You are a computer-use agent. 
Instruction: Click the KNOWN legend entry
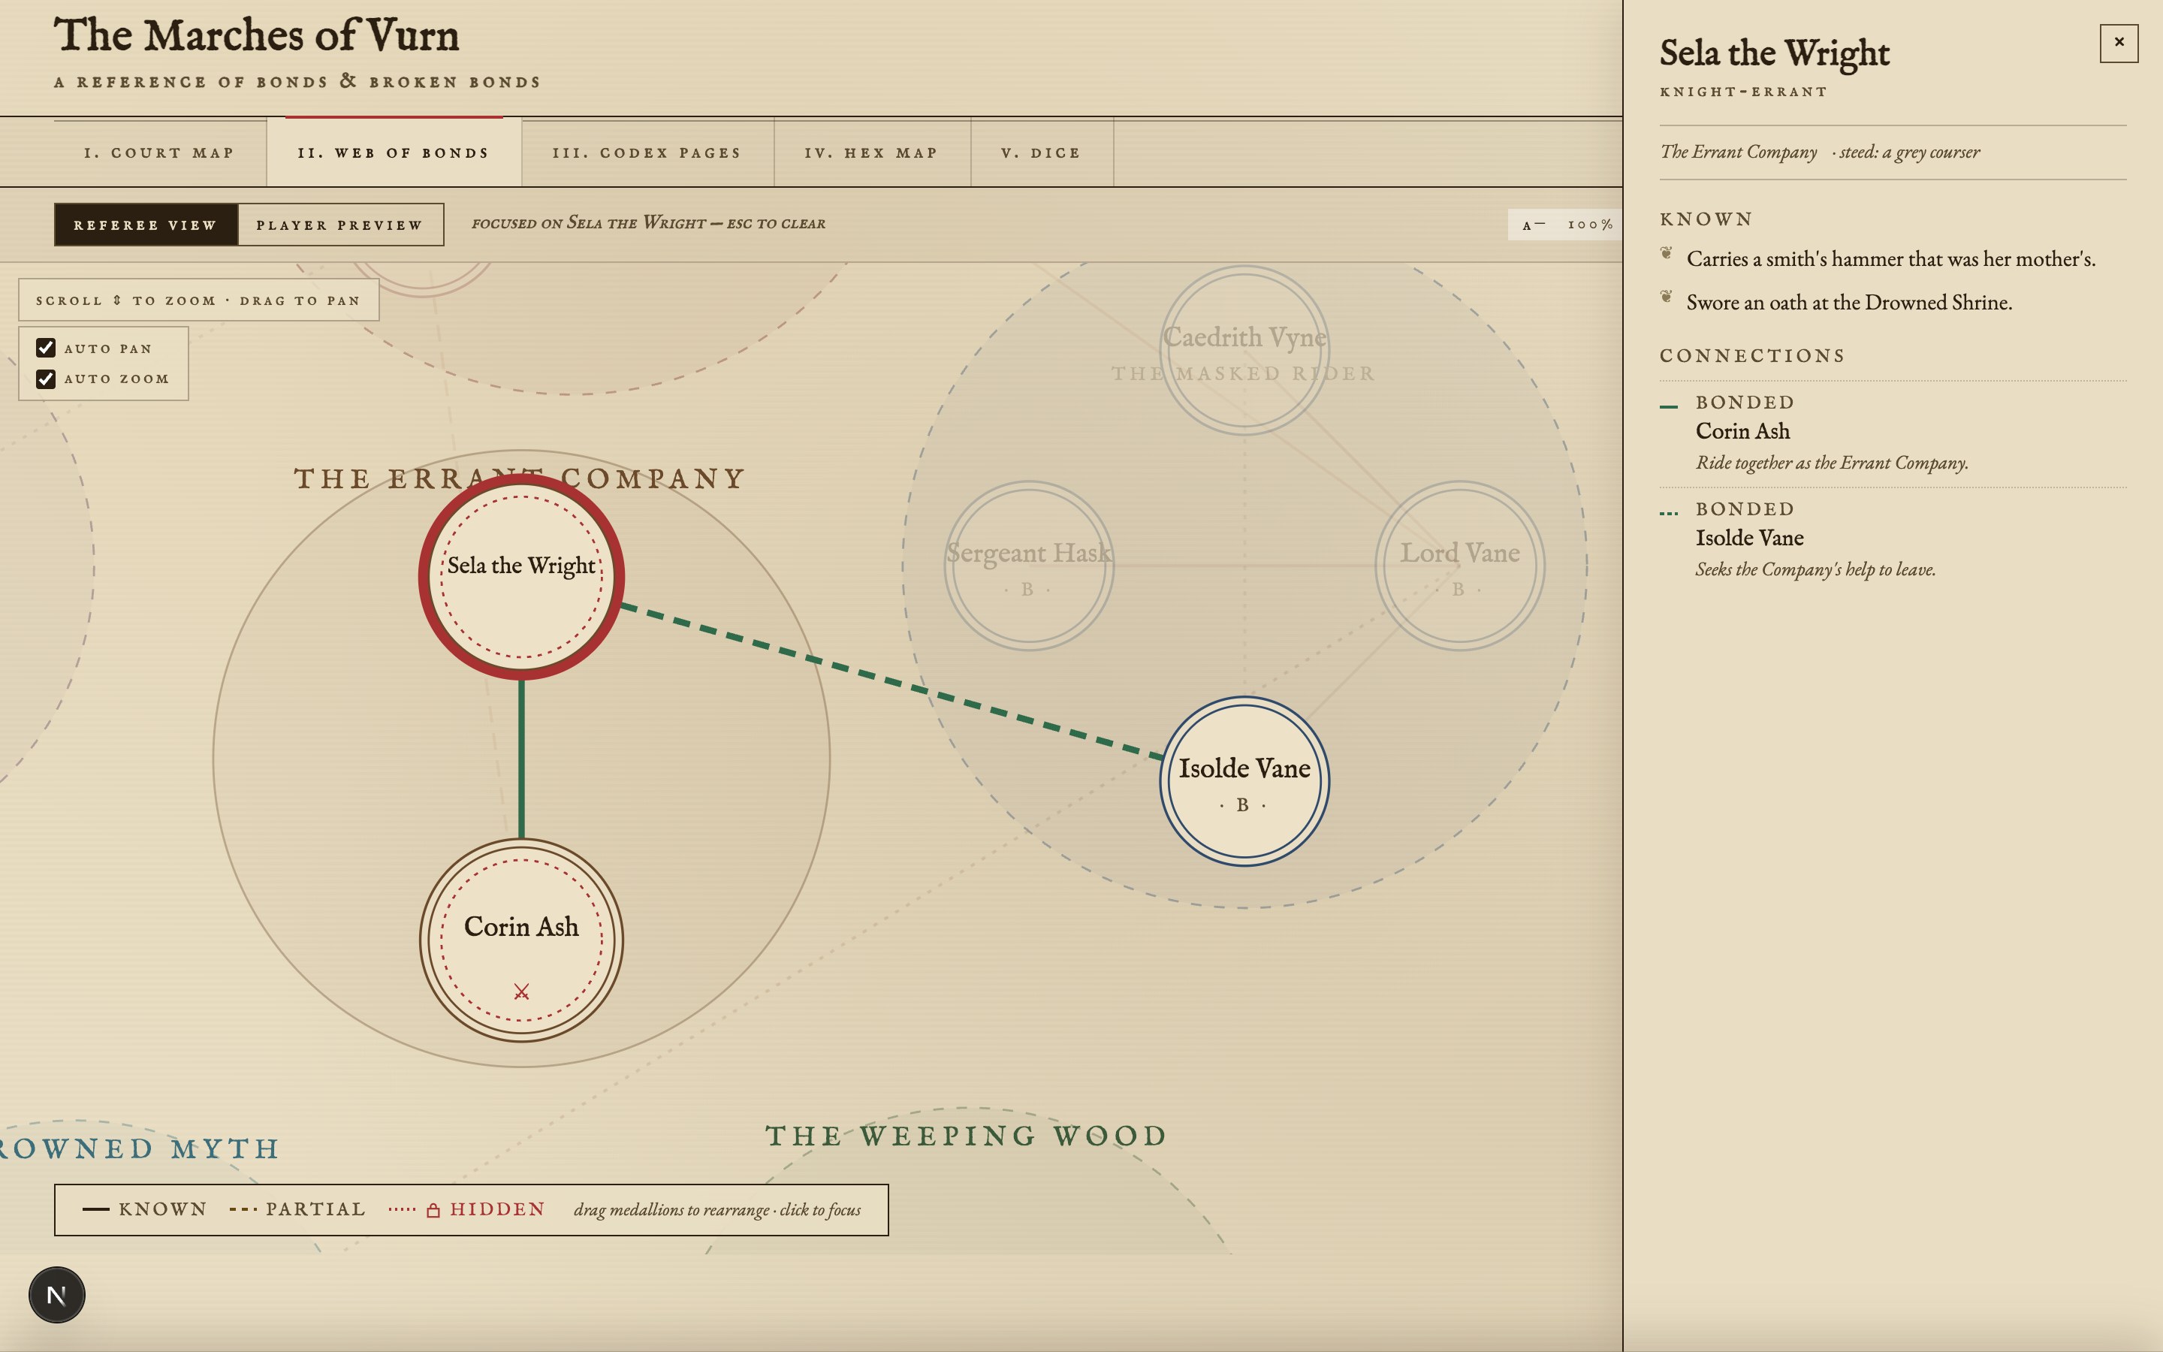click(x=144, y=1210)
